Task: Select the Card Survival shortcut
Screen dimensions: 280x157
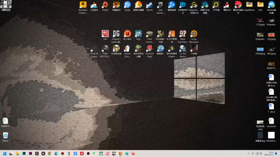Action: pos(149,37)
